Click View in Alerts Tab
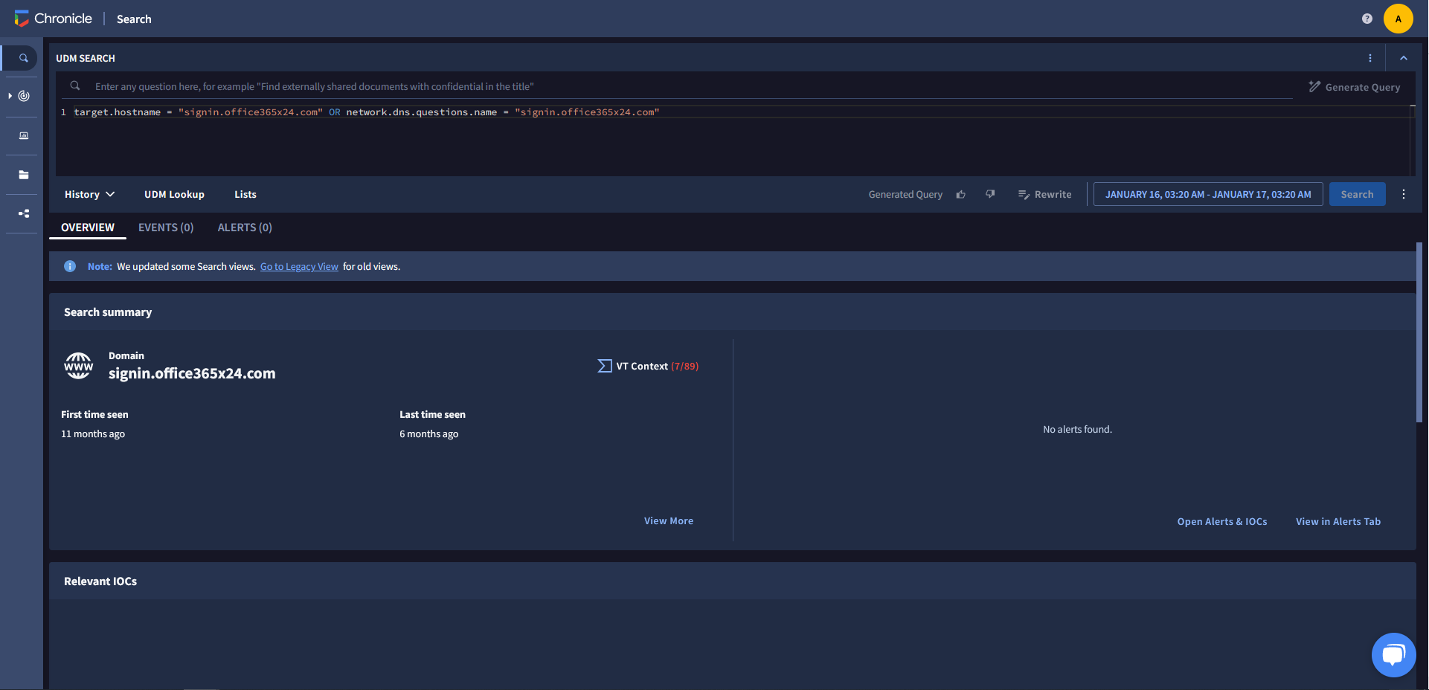This screenshot has width=1429, height=690. [x=1338, y=521]
